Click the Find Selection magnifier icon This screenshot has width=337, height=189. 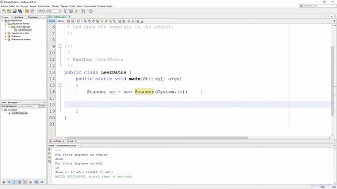(x=85, y=21)
